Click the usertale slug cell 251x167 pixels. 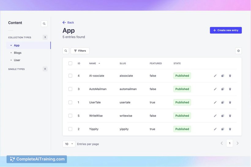pos(125,102)
